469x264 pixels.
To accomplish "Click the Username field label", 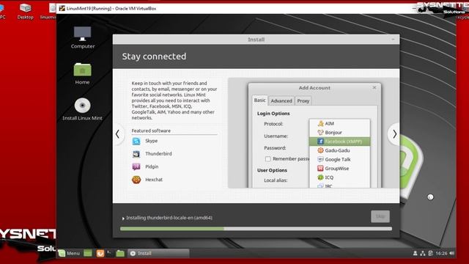I will pyautogui.click(x=276, y=136).
